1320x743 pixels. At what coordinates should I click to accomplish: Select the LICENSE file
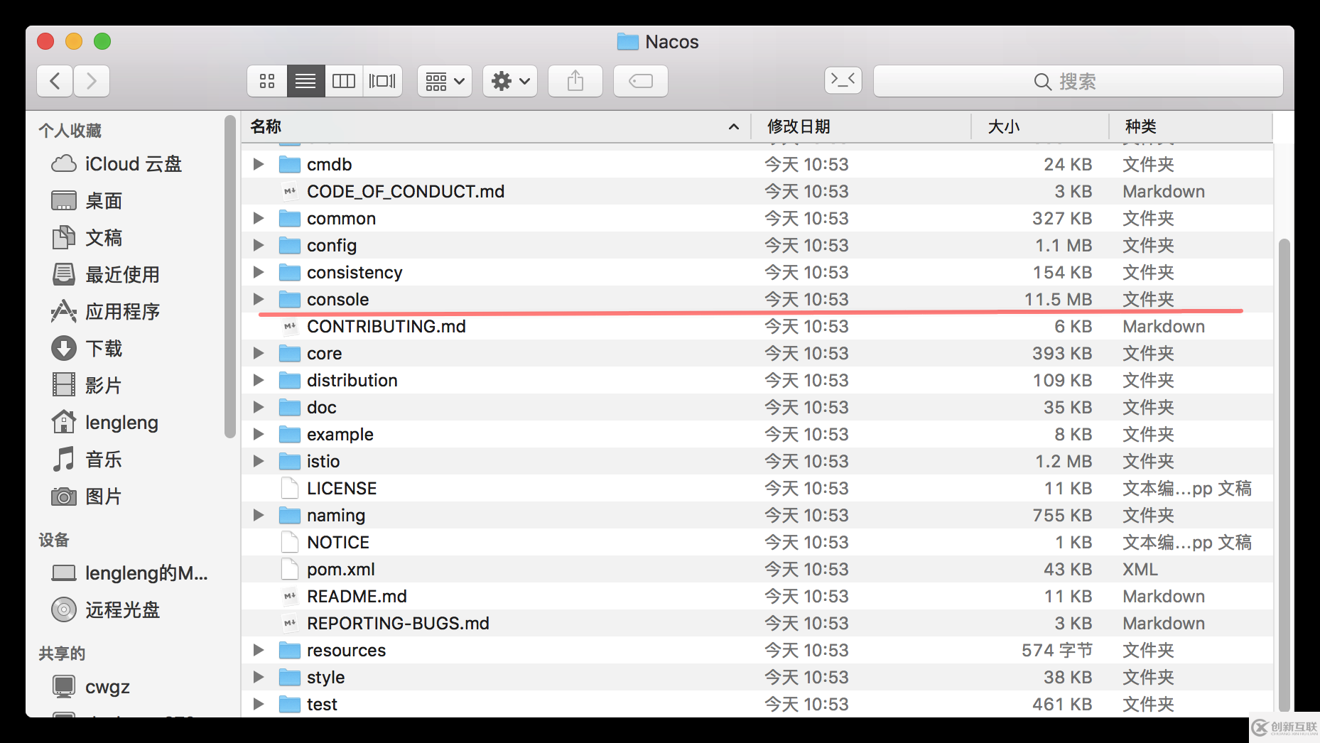[x=757, y=488]
